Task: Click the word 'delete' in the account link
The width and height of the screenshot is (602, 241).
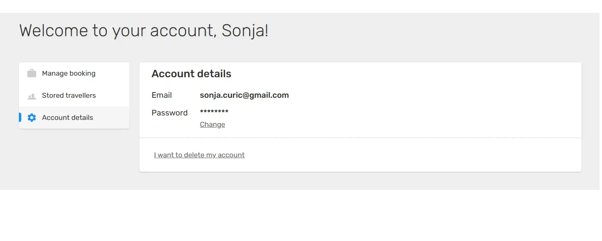Action: pyautogui.click(x=194, y=155)
